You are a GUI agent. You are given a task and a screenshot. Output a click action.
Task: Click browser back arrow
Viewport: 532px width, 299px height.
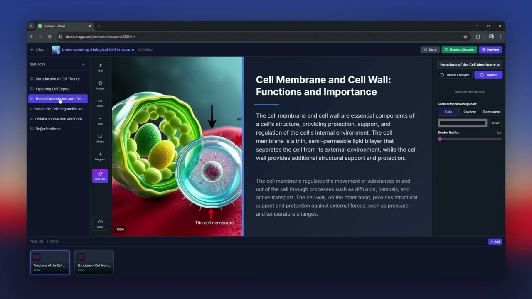pyautogui.click(x=32, y=37)
